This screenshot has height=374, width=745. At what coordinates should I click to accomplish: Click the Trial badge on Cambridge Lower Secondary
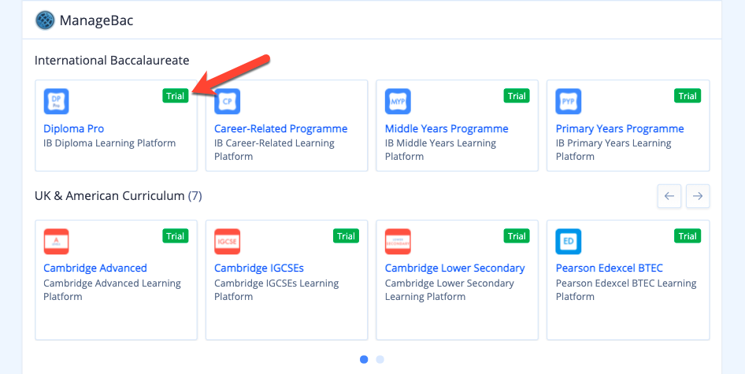(x=517, y=236)
